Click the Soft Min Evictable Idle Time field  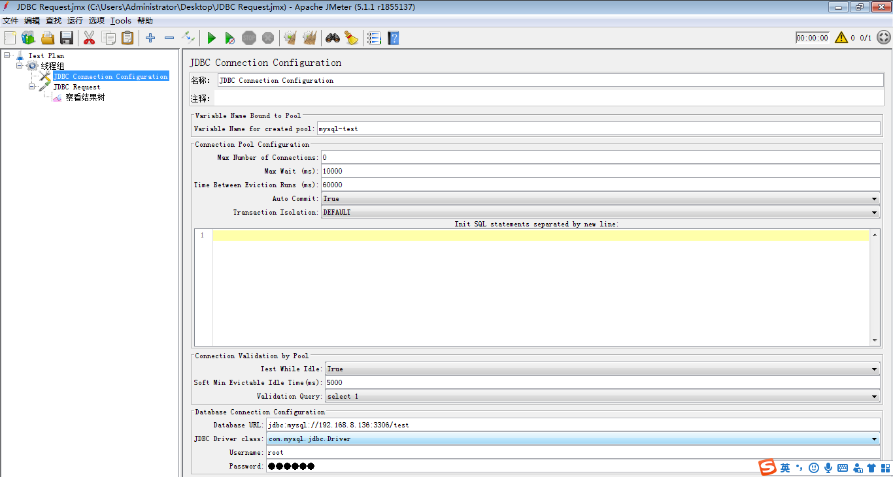(603, 382)
